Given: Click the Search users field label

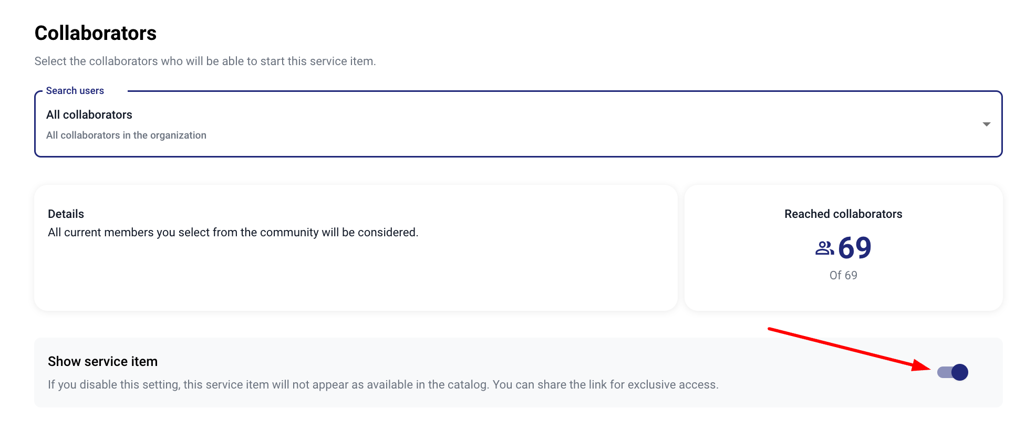Looking at the screenshot, I should [x=75, y=91].
